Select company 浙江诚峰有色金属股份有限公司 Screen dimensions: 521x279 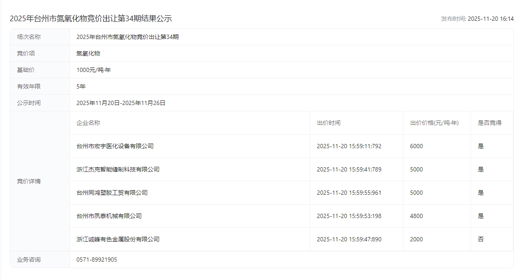tap(118, 239)
